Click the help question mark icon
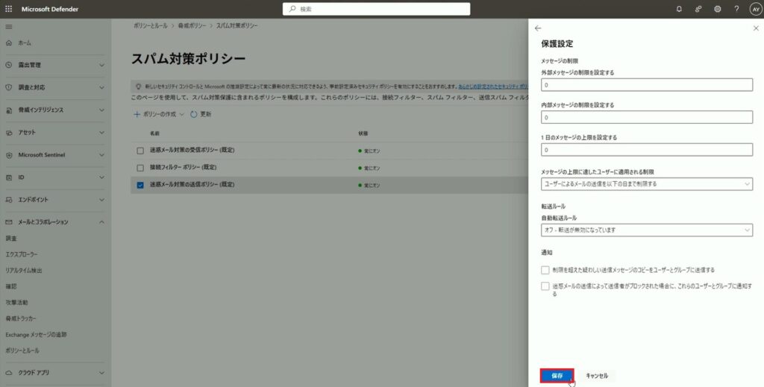 pyautogui.click(x=736, y=9)
